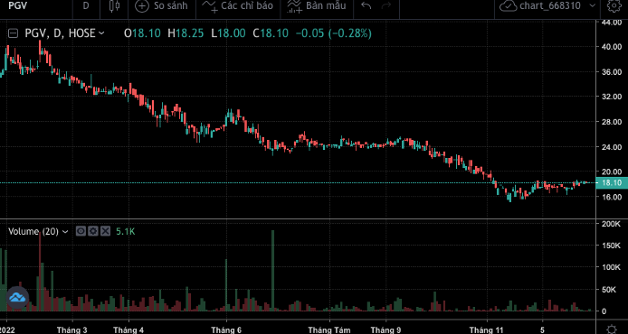Click the redo arrow icon
This screenshot has height=334, width=628.
point(386,5)
